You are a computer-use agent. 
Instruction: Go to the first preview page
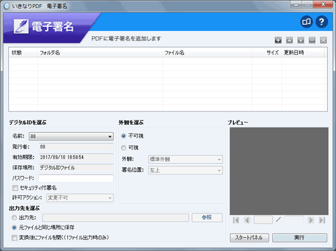236,220
